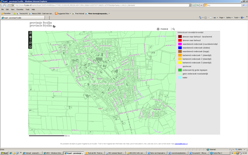Click the browser Back arrow button
Viewport: 248px width, 155px height.
[2, 5]
